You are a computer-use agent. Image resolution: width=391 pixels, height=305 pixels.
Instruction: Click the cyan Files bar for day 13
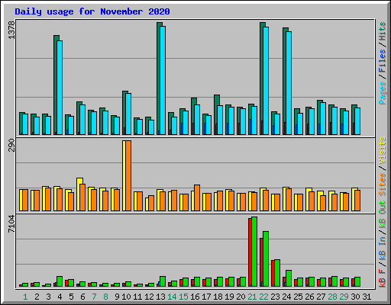pyautogui.click(x=163, y=80)
